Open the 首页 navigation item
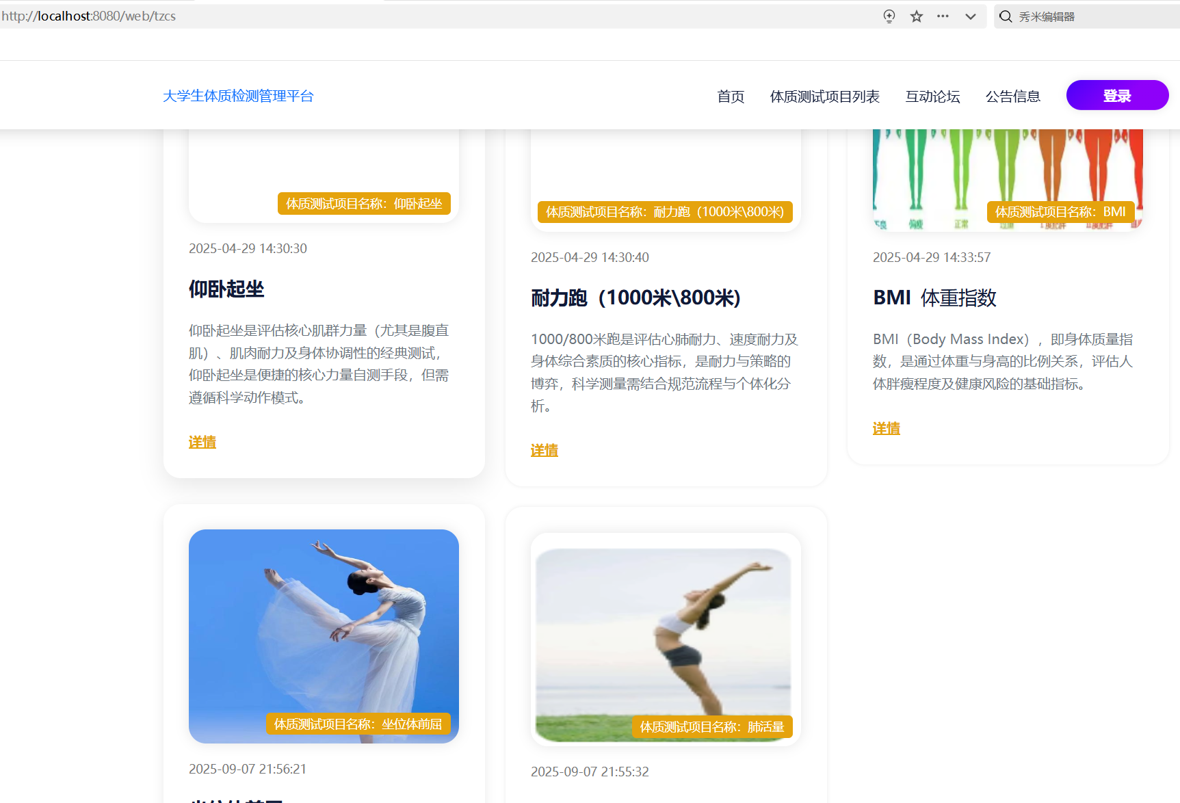 click(730, 96)
